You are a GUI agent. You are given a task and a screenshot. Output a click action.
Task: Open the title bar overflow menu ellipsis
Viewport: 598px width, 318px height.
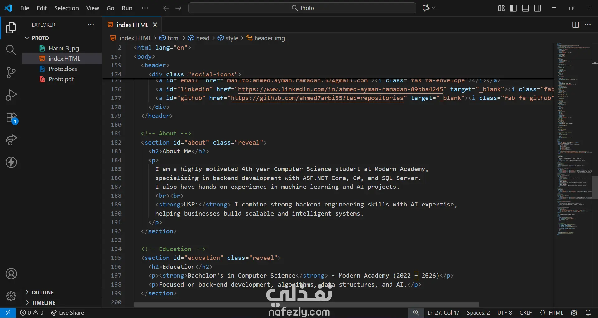click(145, 8)
